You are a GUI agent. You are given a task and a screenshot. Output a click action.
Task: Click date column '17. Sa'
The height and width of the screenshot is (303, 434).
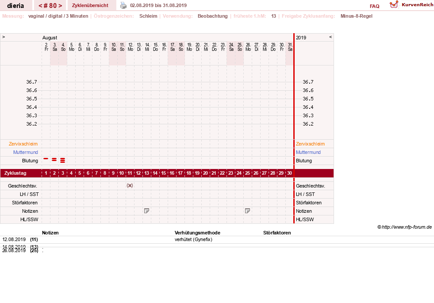[173, 47]
